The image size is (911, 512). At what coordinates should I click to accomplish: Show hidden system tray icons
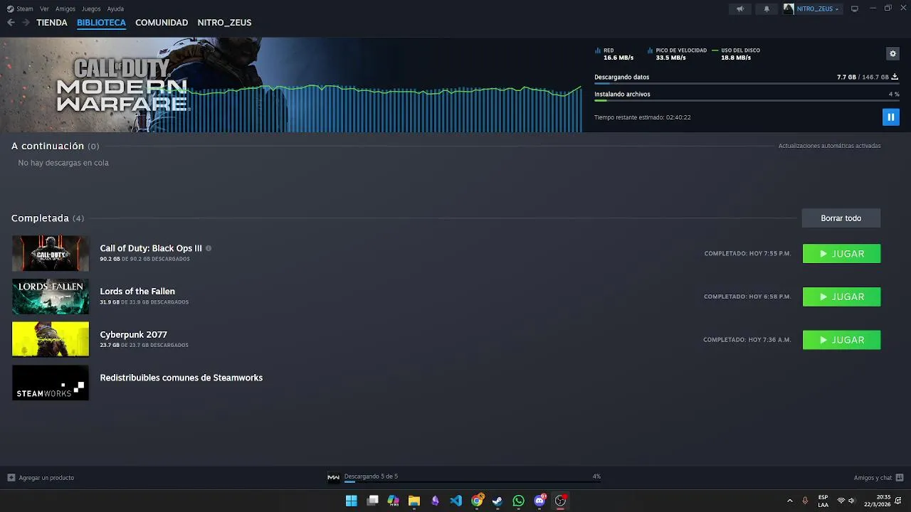[x=789, y=501]
